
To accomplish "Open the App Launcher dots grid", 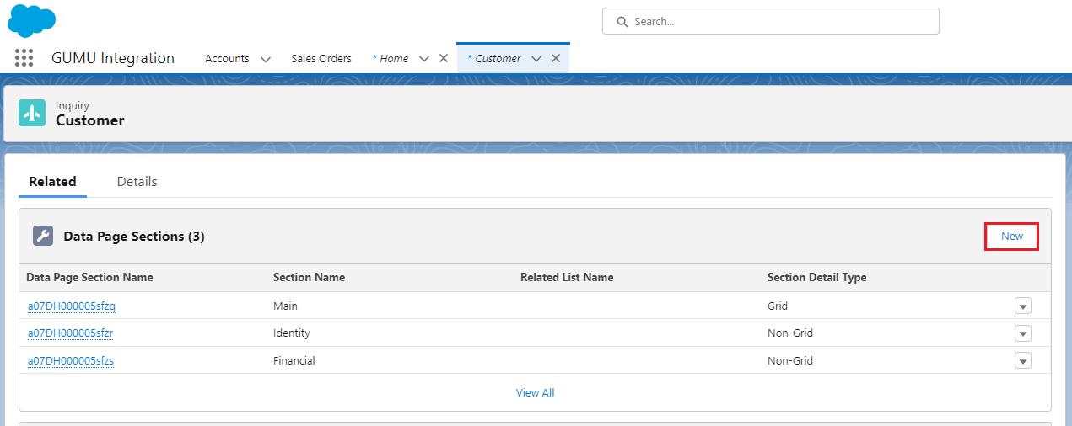I will pos(24,58).
